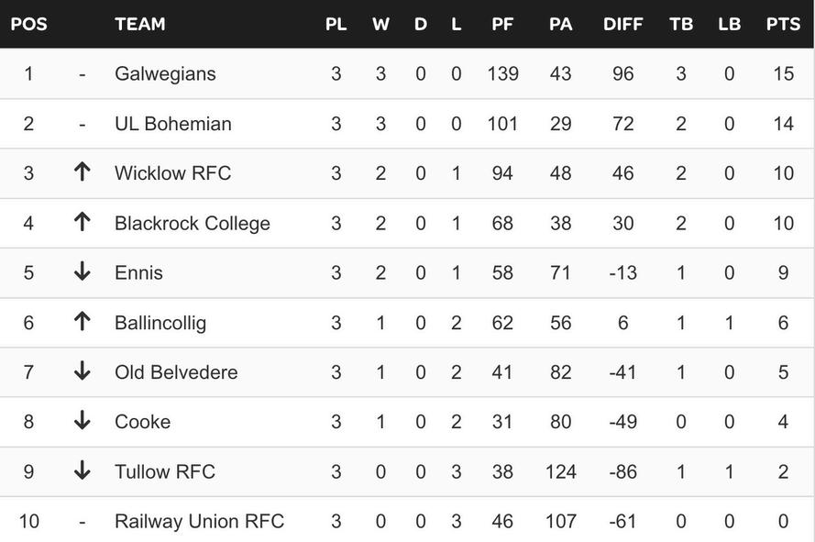Click the down arrow beside Ennis
This screenshot has height=542, width=815.
pyautogui.click(x=83, y=271)
